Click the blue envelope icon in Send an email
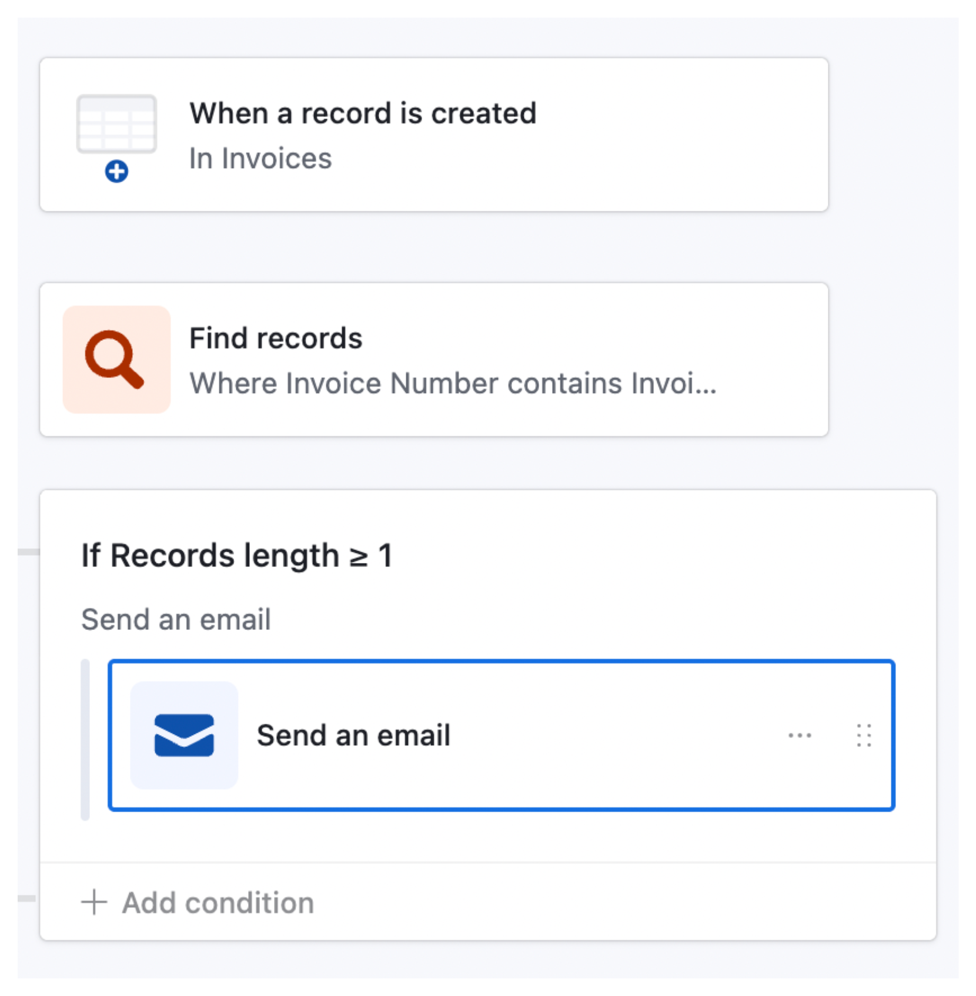 pyautogui.click(x=184, y=735)
